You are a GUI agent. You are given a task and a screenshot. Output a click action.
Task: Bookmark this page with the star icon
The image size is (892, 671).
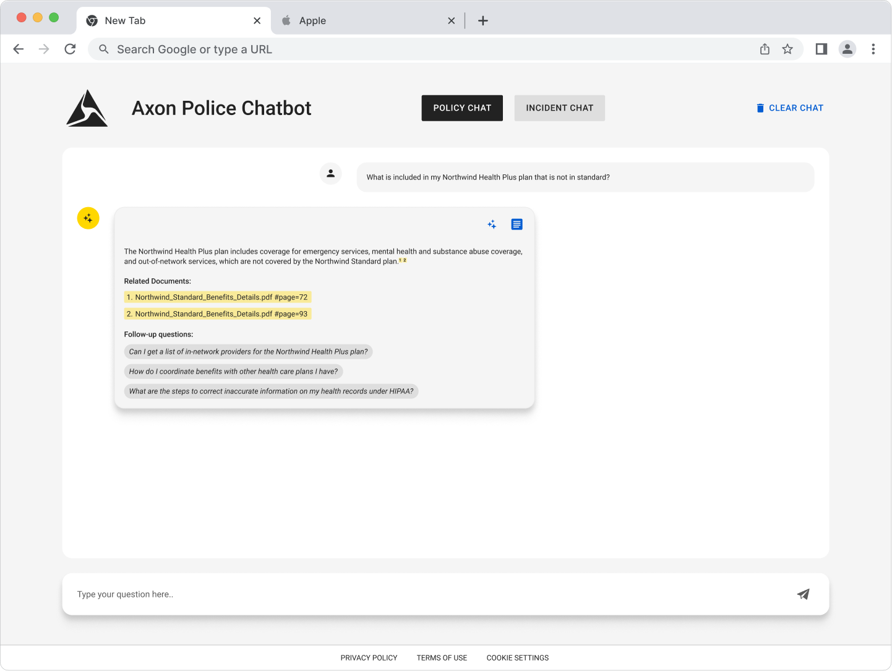pos(787,49)
